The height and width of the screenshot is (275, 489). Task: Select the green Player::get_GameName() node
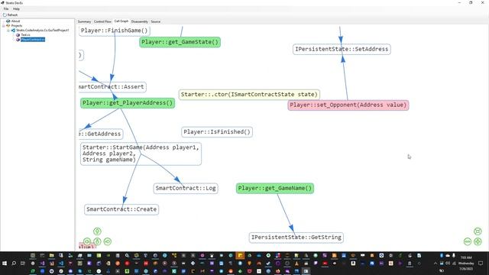(x=275, y=189)
